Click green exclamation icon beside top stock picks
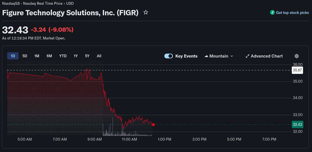 click(x=272, y=13)
